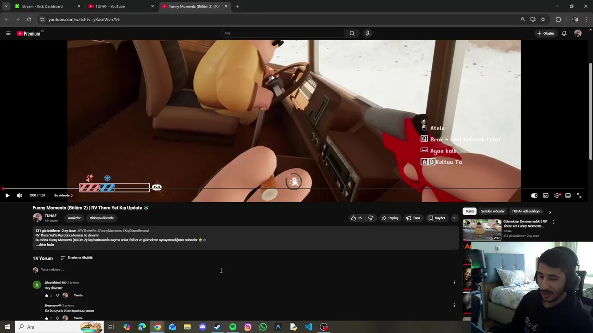Open TUHAF channel avatar under video

[37, 218]
